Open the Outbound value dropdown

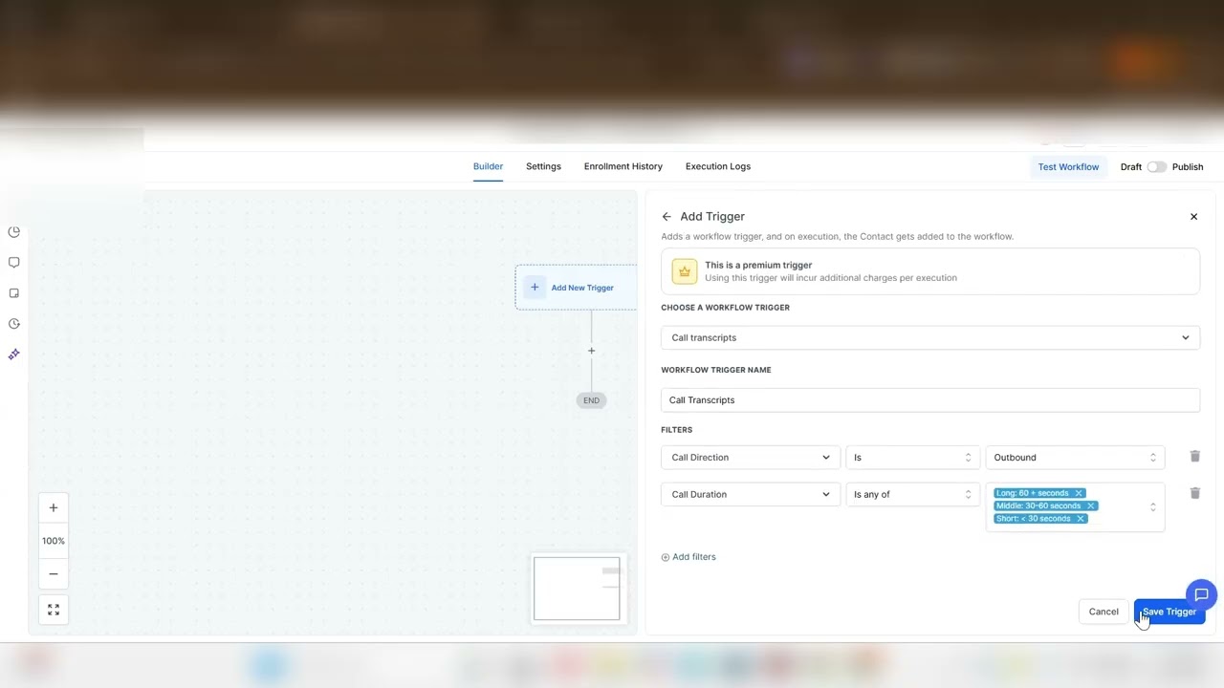1075,457
